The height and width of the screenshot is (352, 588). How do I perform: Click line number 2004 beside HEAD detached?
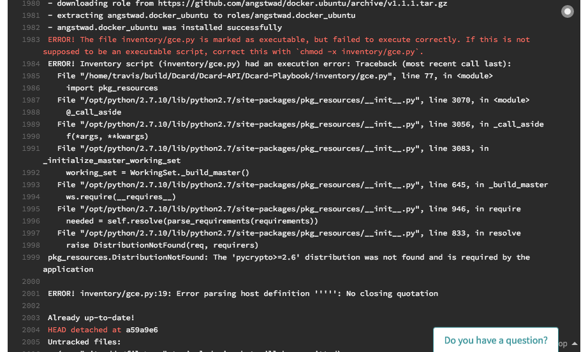31,330
